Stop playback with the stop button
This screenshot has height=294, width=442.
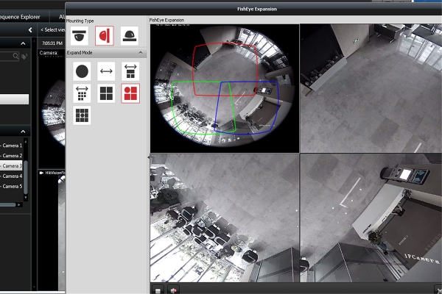tap(158, 290)
